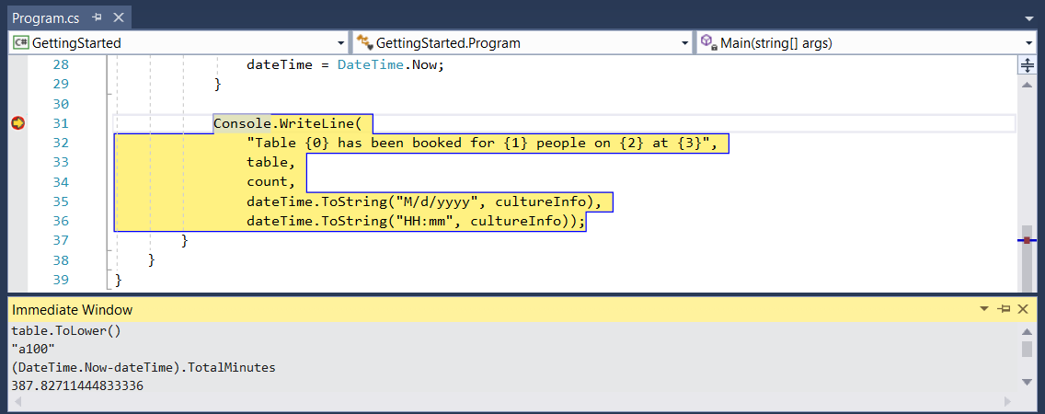Click the breakpoint arrow on line 31
The width and height of the screenshot is (1045, 414).
[x=18, y=123]
